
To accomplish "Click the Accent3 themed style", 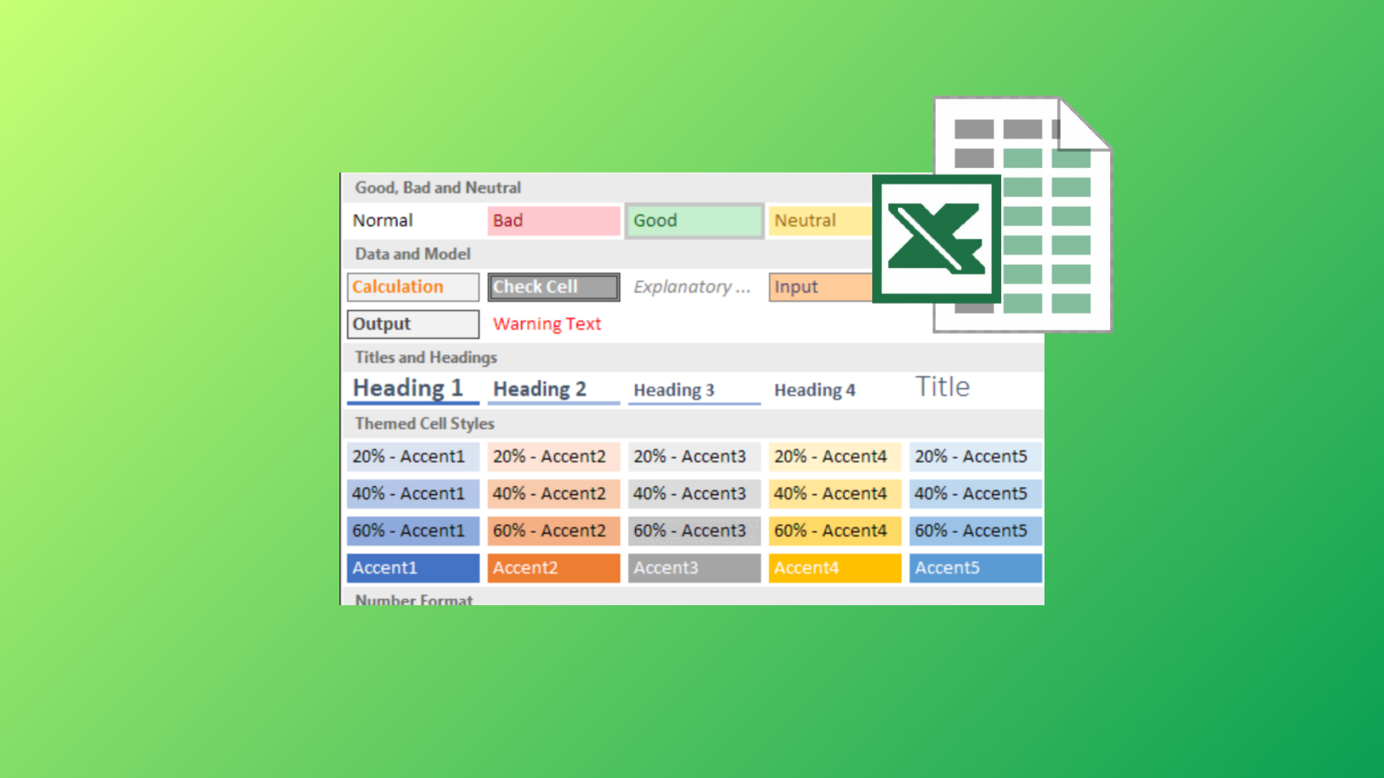I will click(x=693, y=568).
